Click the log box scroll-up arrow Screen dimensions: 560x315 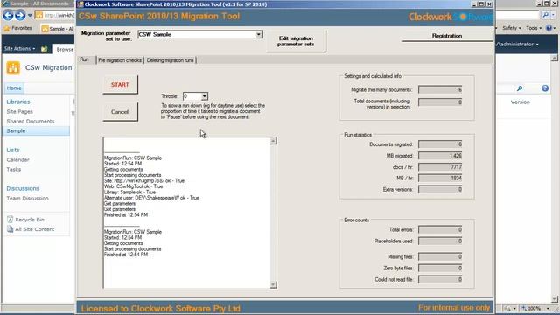pos(273,141)
